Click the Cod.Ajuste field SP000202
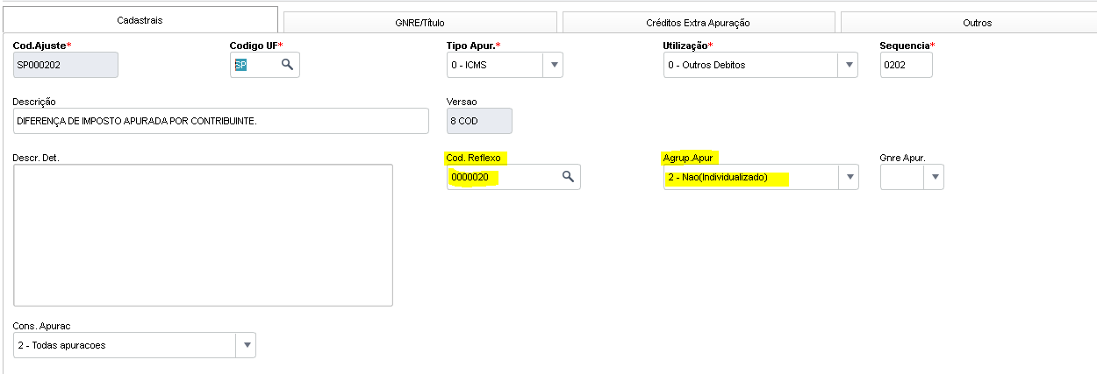 pyautogui.click(x=66, y=65)
